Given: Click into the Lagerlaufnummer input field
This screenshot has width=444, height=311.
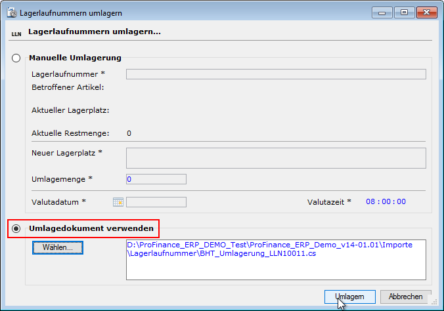Looking at the screenshot, I should point(276,74).
